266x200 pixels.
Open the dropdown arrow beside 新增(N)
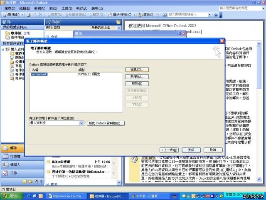coord(22,15)
